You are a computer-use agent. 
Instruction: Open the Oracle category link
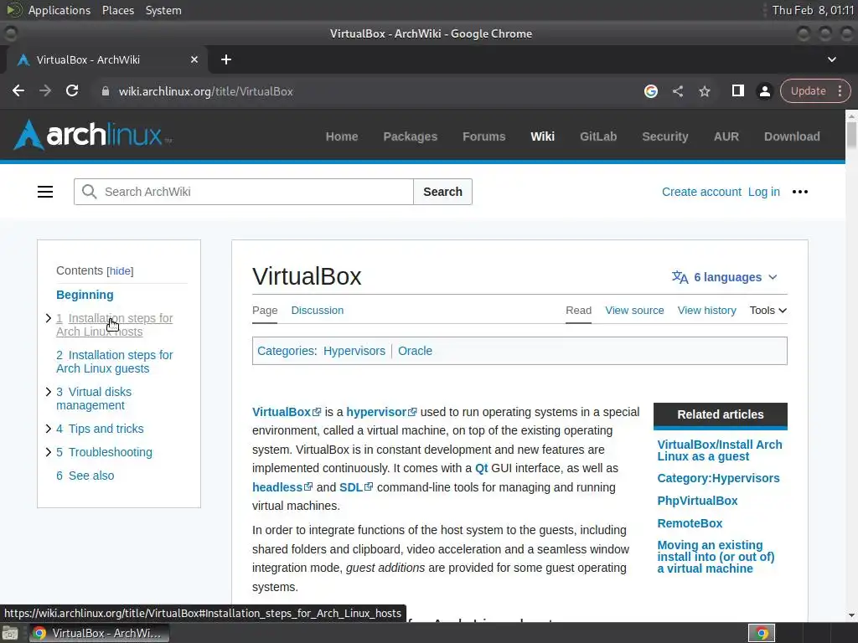tap(415, 351)
